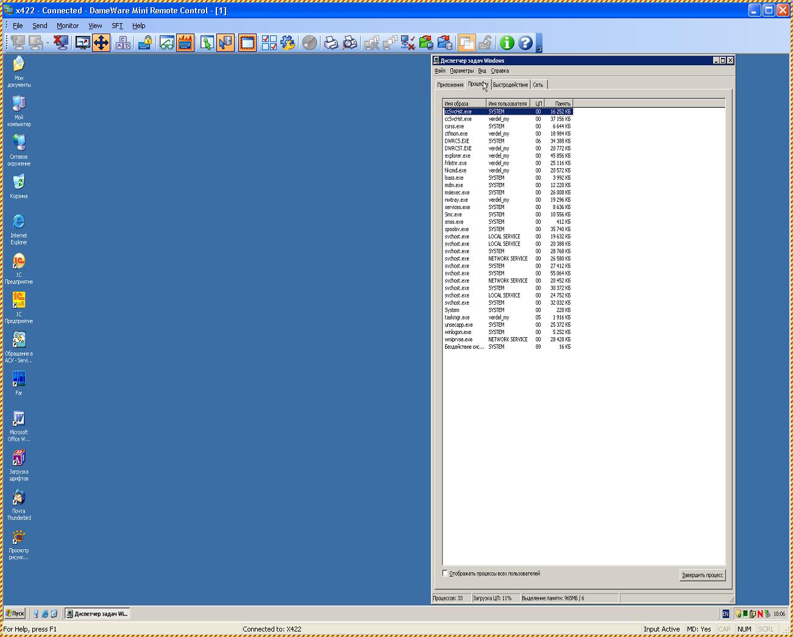Switch to the Быстродействие tab

[510, 85]
